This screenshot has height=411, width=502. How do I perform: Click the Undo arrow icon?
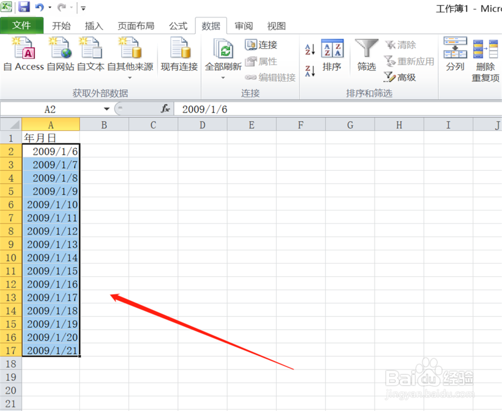(39, 7)
